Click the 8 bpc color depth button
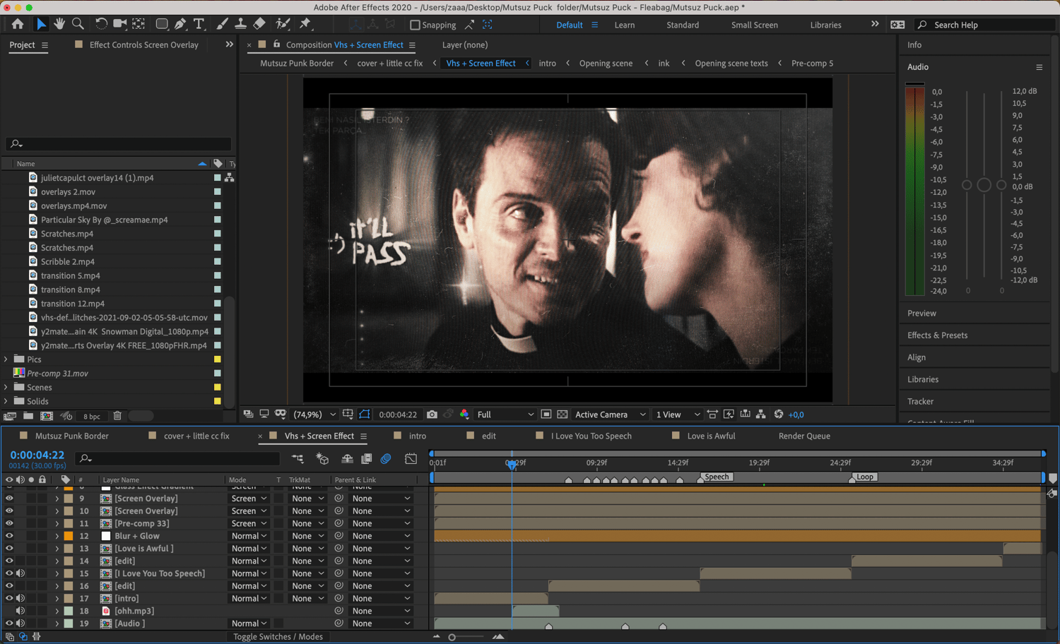 (92, 417)
